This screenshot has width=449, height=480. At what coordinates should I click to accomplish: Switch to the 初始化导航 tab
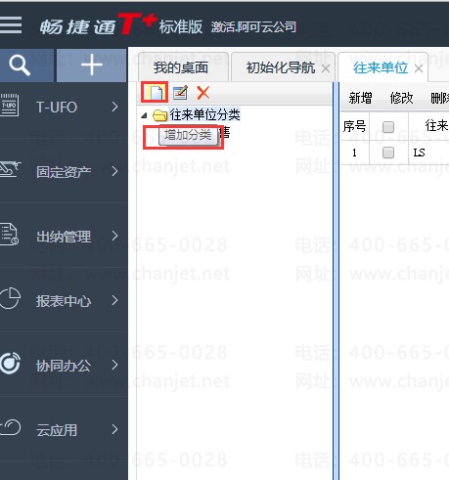[280, 67]
